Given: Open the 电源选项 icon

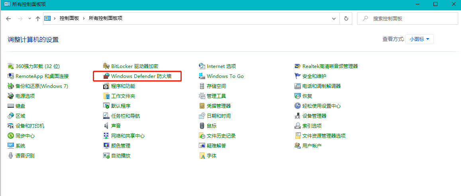Looking at the screenshot, I should (11, 96).
